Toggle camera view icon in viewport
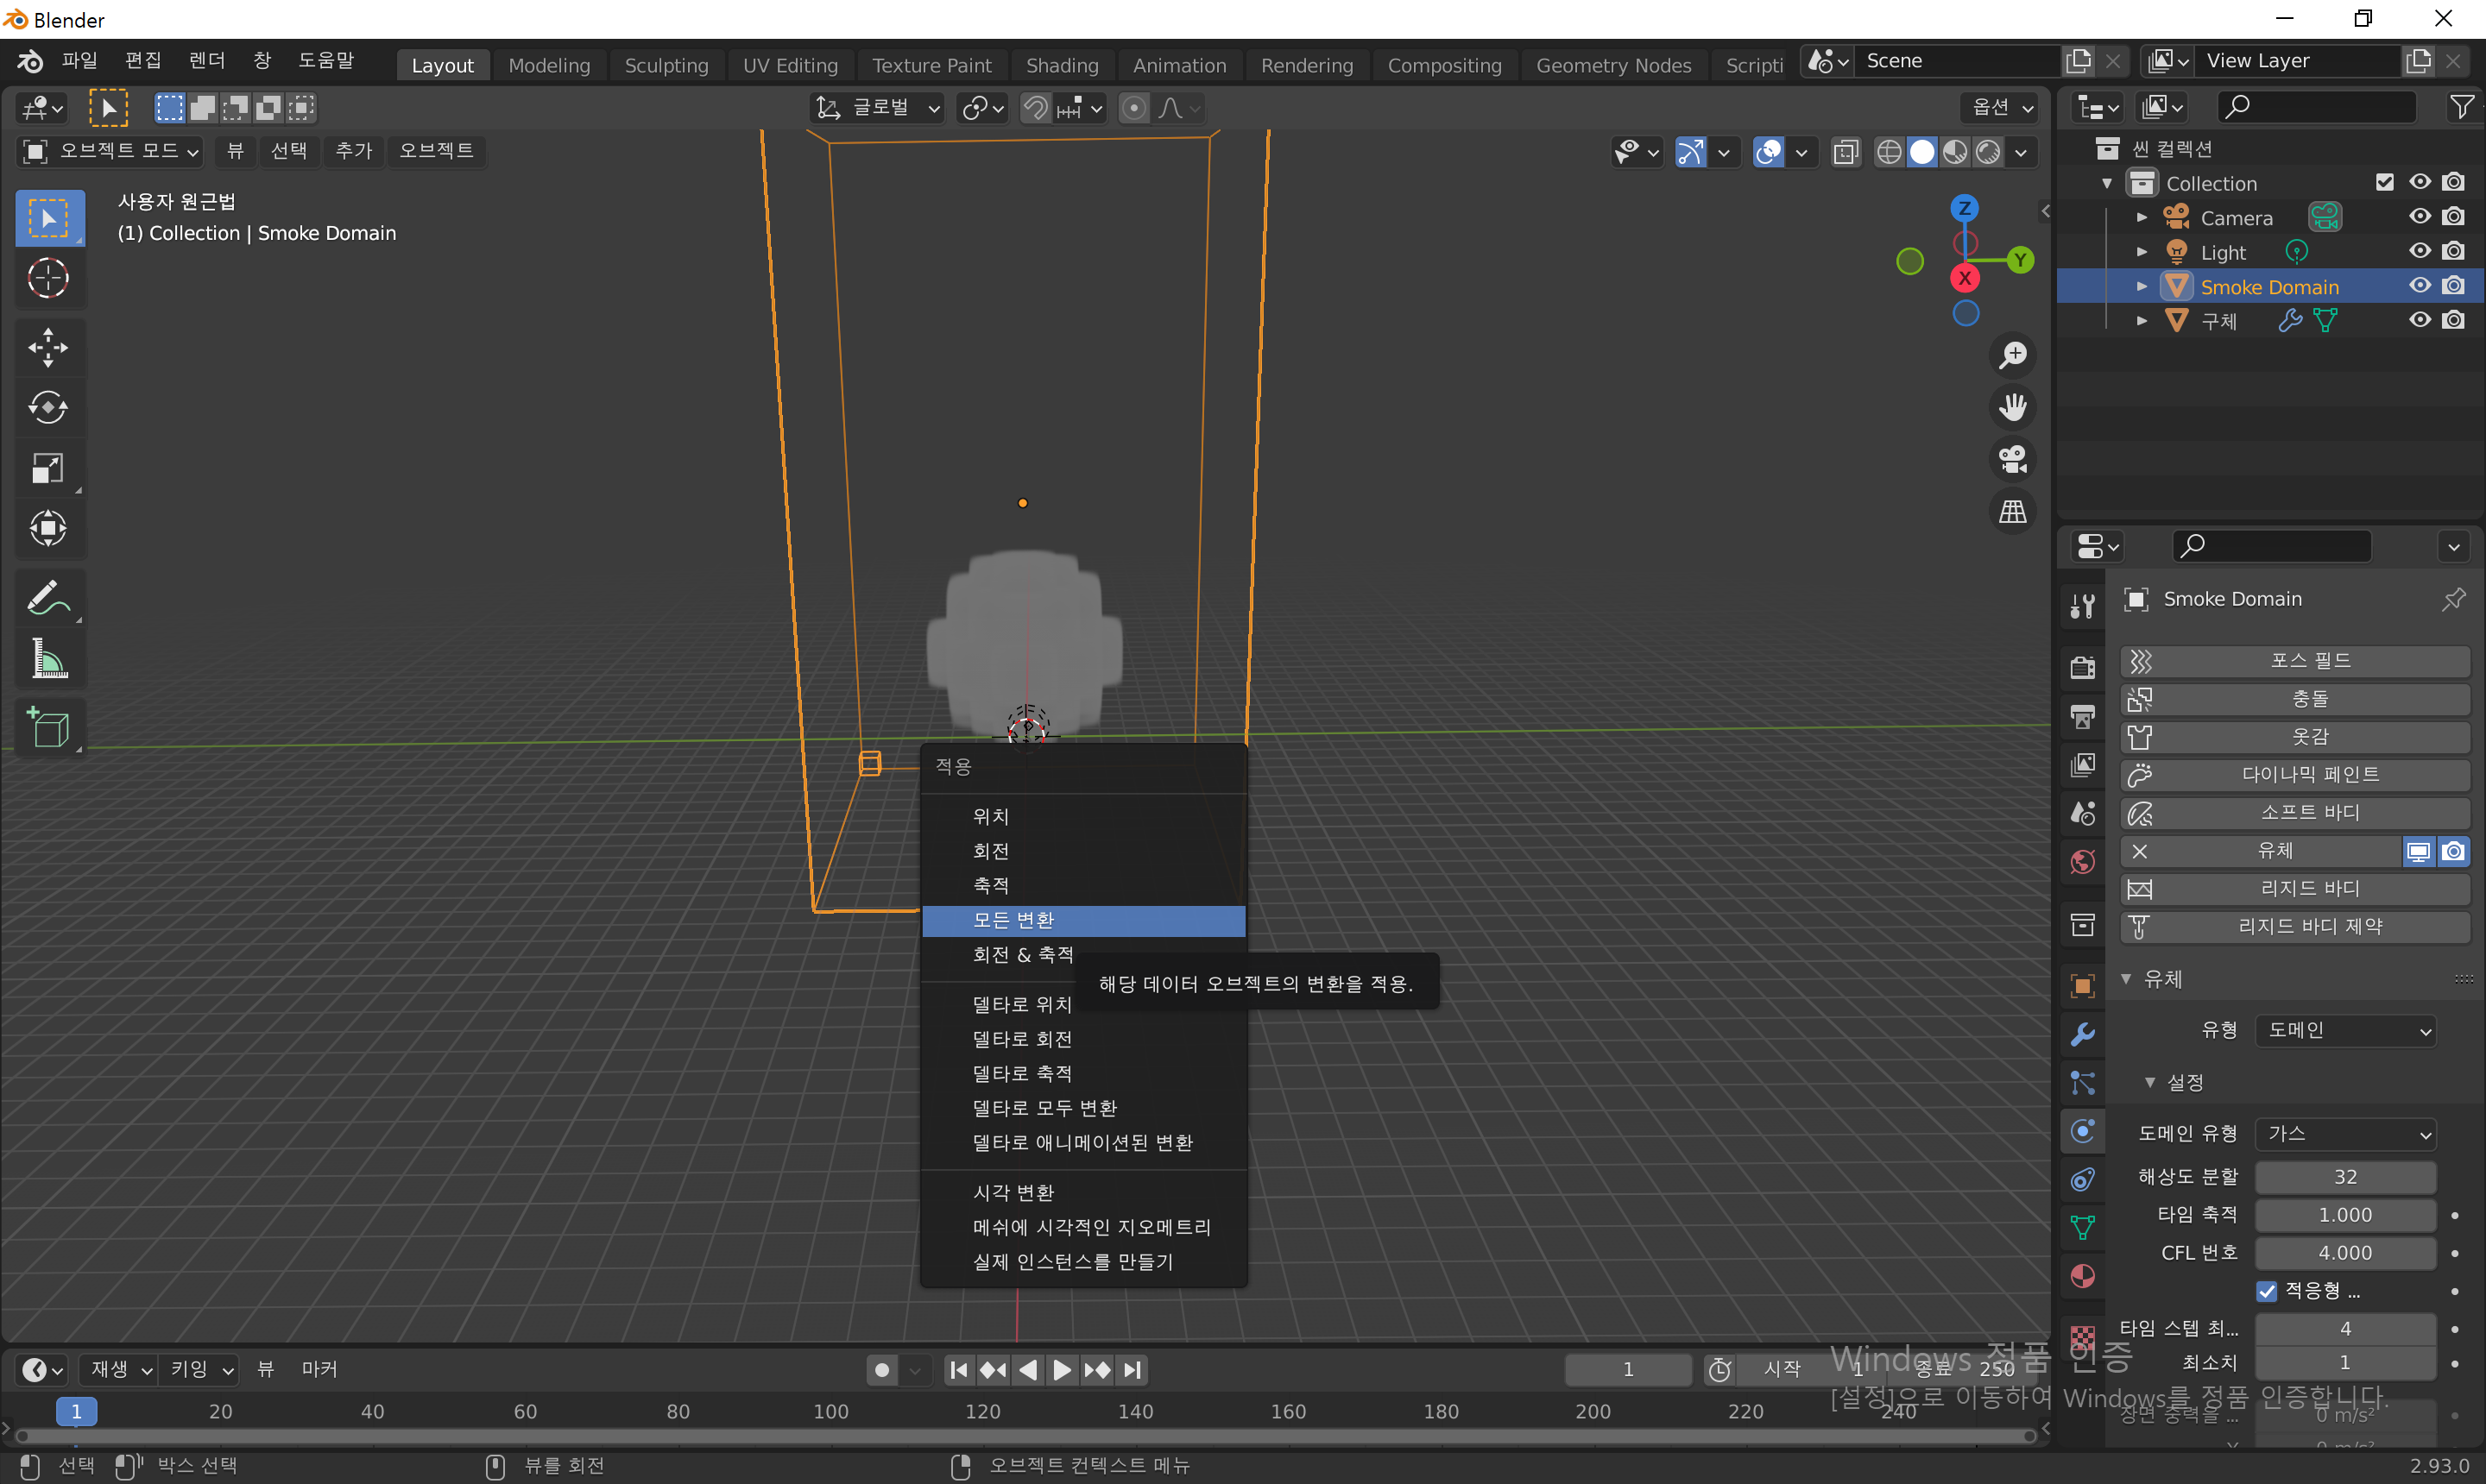Viewport: 2486px width, 1484px height. (2012, 459)
